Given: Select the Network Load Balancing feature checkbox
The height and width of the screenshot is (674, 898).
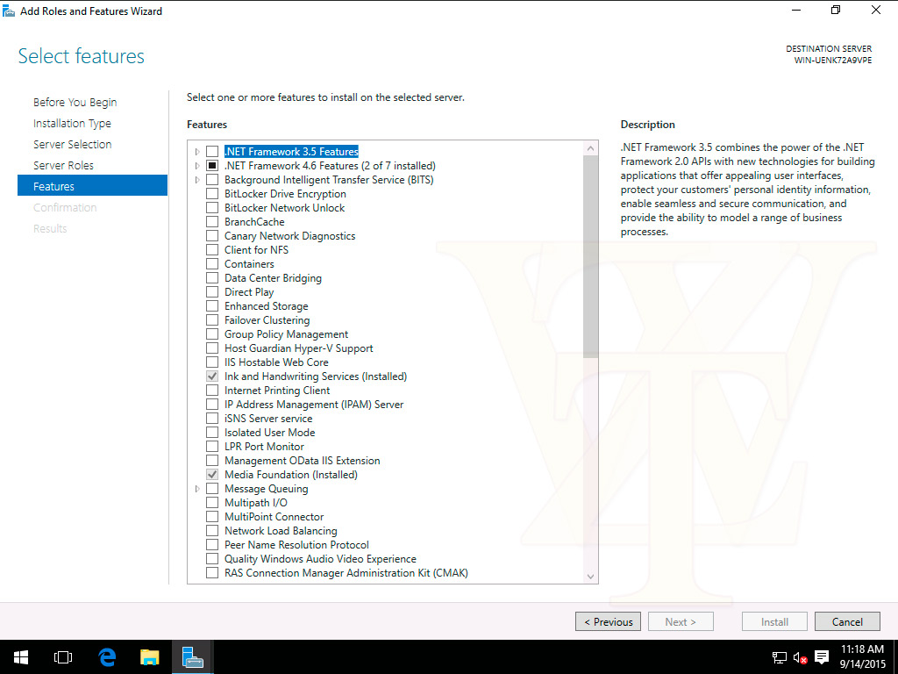Looking at the screenshot, I should tap(212, 531).
